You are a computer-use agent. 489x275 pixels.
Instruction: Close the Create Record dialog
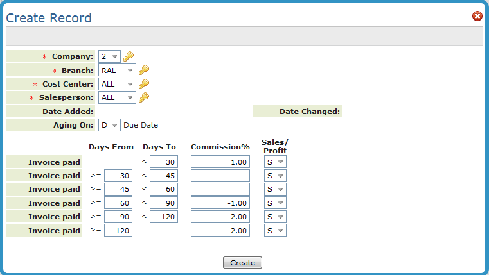[477, 16]
